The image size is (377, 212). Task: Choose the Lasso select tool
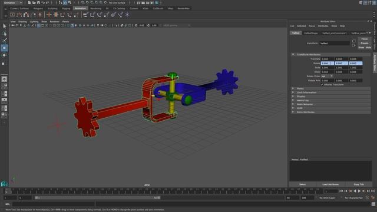coord(4,34)
